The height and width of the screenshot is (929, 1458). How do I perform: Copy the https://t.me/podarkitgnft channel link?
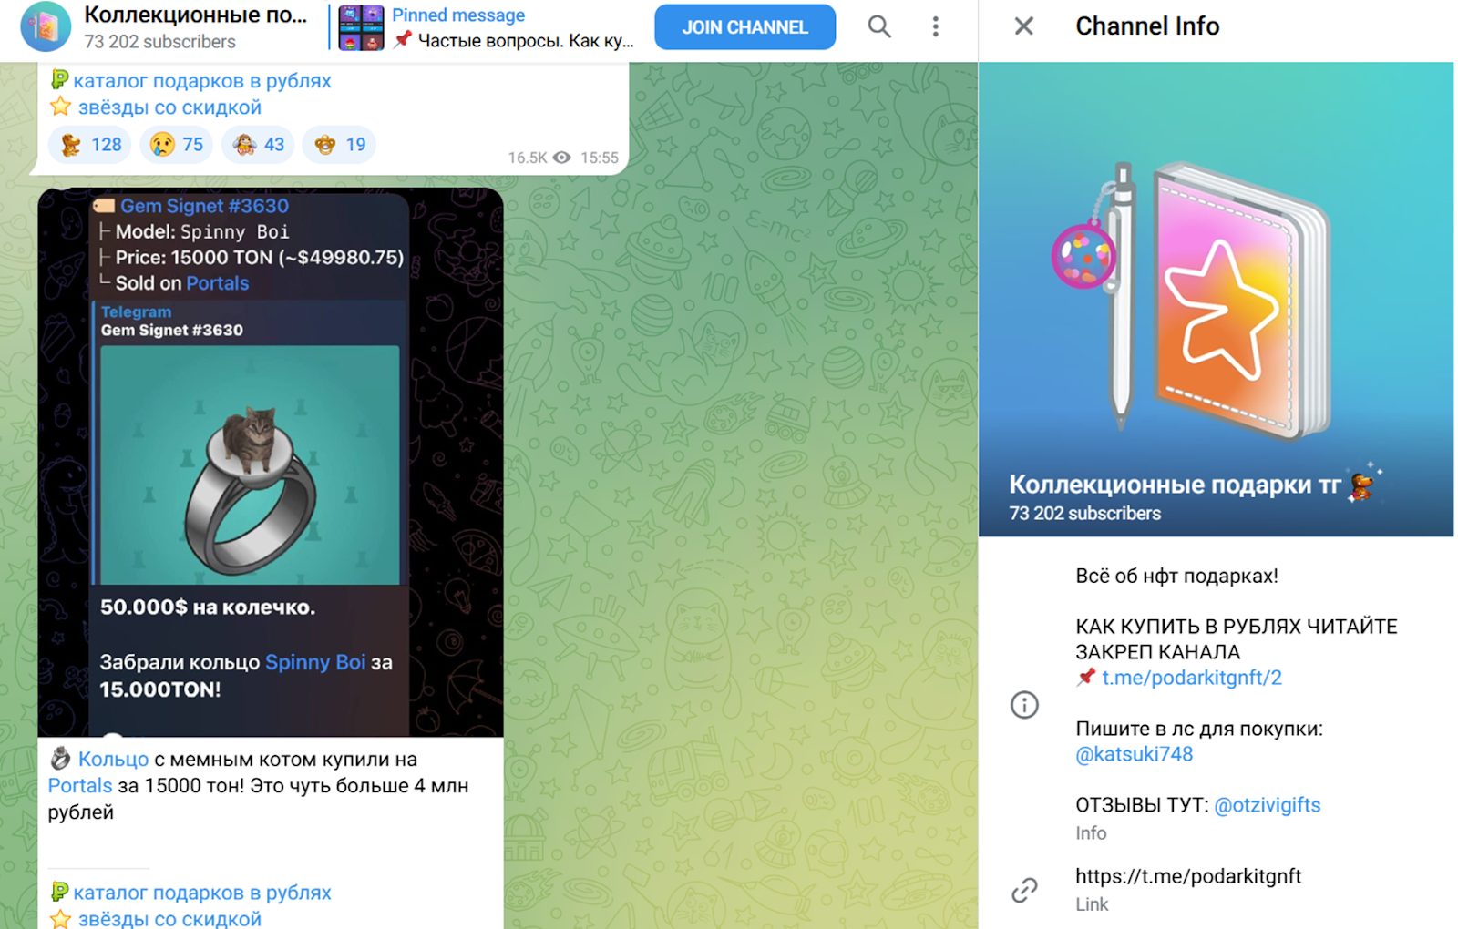[1188, 876]
